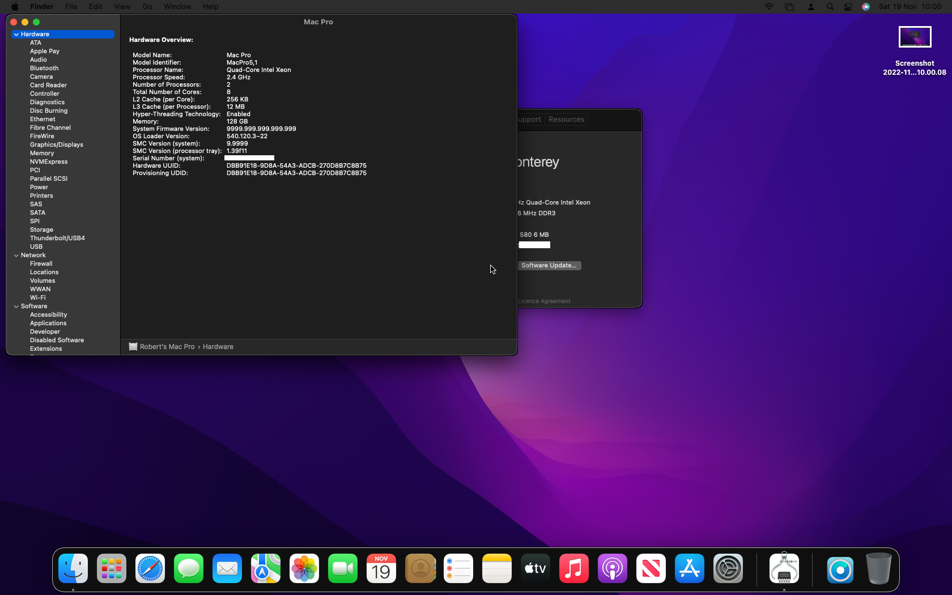Select NVMExpress in the sidebar
This screenshot has height=595, width=952.
point(49,162)
